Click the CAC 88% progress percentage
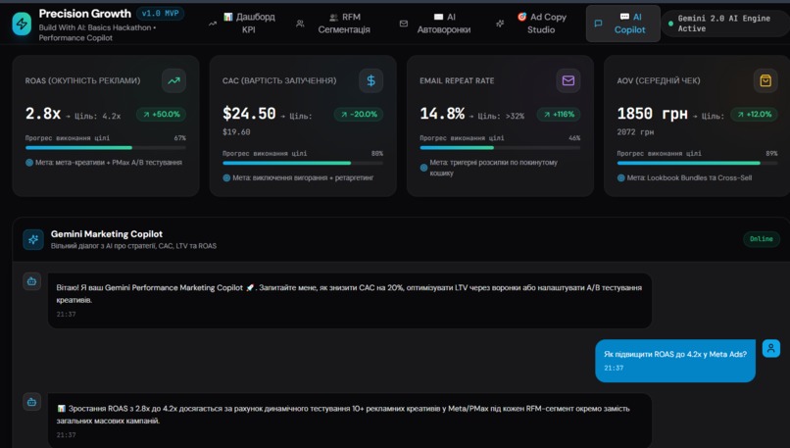 coord(376,153)
